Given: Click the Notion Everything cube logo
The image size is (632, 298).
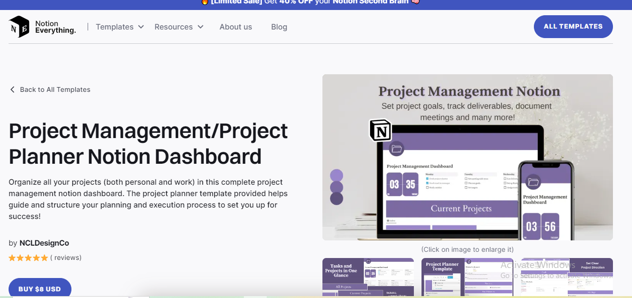Looking at the screenshot, I should [19, 27].
